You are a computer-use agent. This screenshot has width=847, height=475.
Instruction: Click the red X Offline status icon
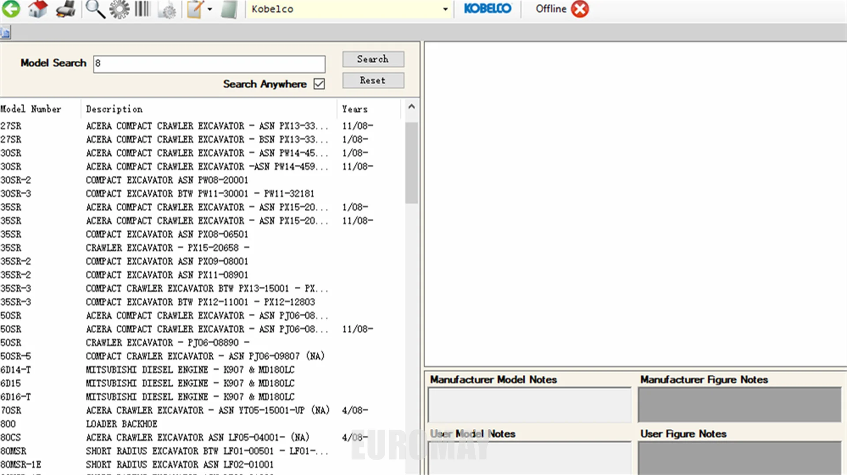pos(580,9)
